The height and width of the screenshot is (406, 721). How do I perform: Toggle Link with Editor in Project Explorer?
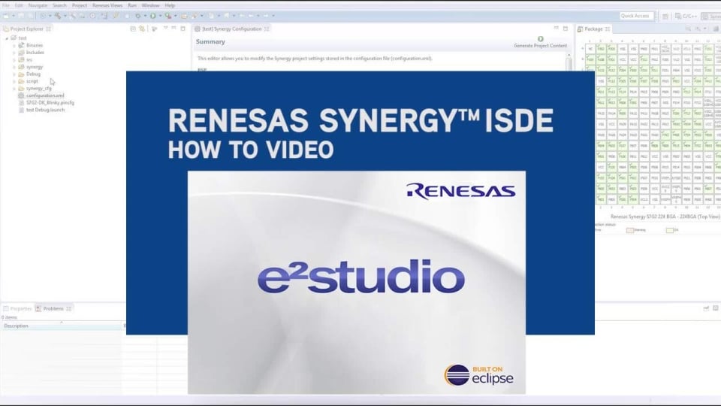[142, 29]
